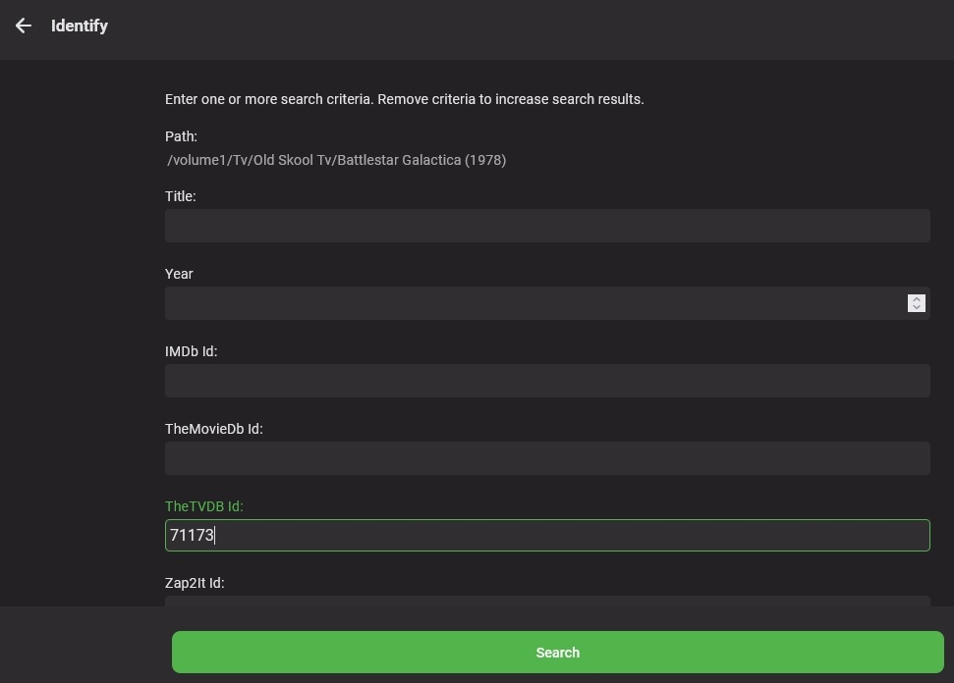Click the "Year" field label

pos(179,274)
